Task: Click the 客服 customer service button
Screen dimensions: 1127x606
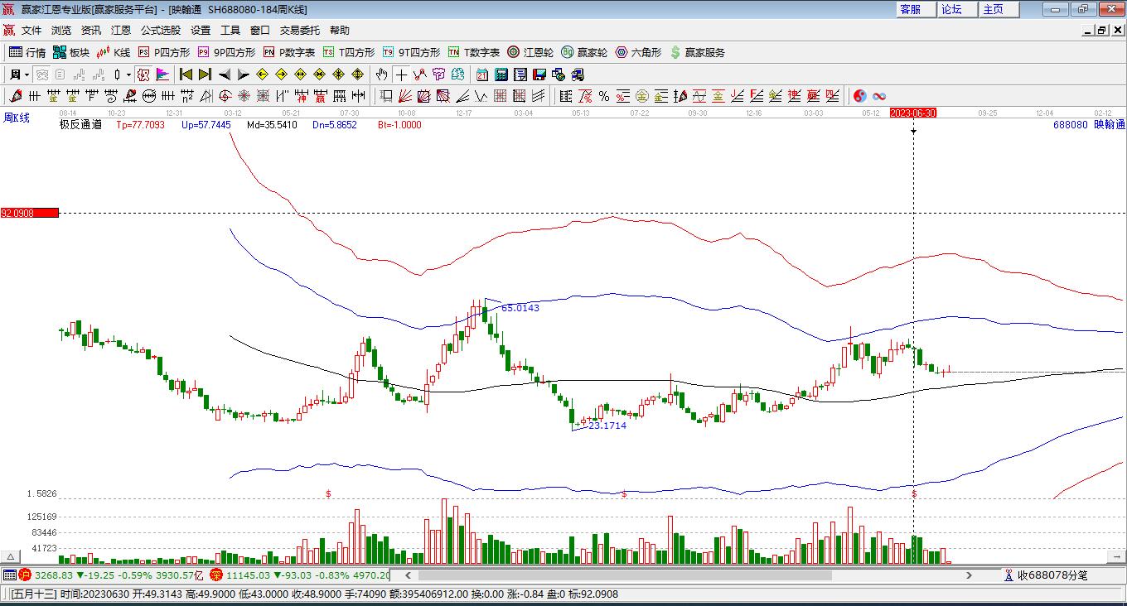Action: (910, 9)
